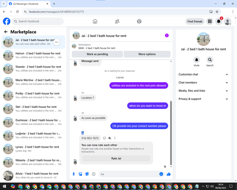Click the taskbar volume icon
The width and height of the screenshot is (237, 190).
pos(212,186)
